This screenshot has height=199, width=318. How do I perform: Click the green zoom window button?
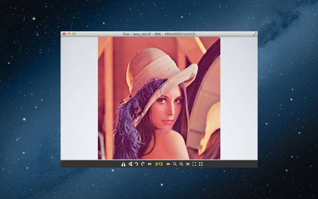point(74,34)
